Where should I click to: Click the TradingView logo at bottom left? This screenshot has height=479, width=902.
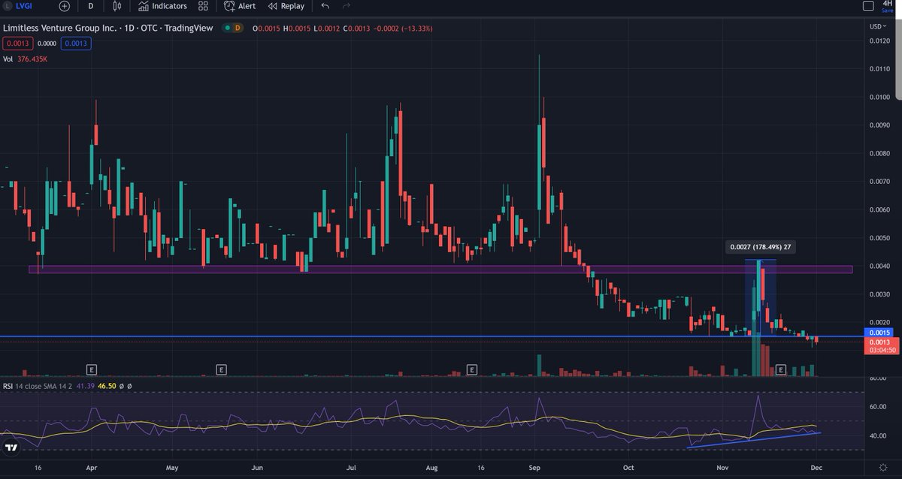click(11, 448)
